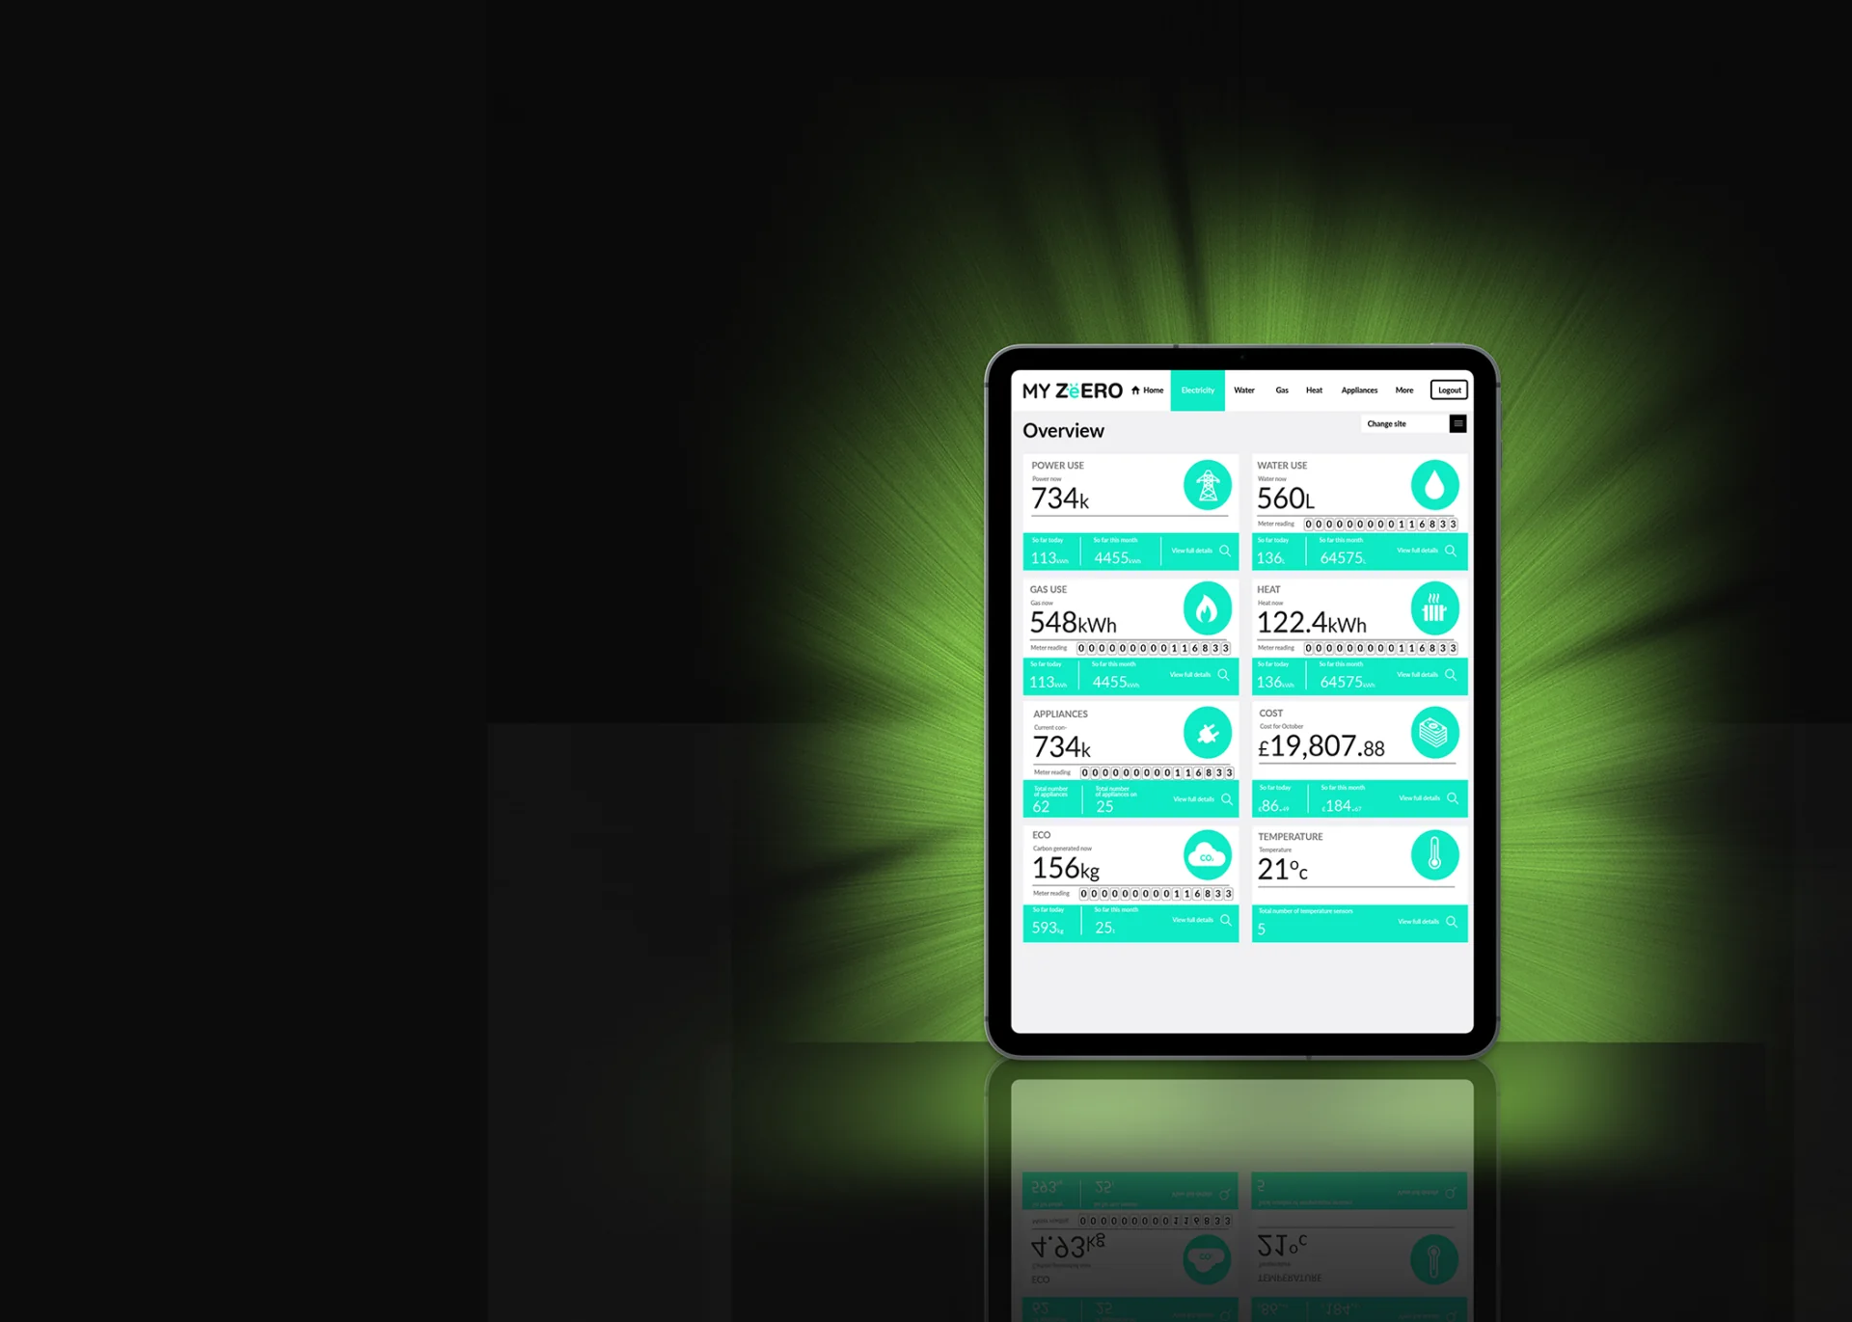
Task: Click the meter reading display in Appliances panel
Action: 1152,771
